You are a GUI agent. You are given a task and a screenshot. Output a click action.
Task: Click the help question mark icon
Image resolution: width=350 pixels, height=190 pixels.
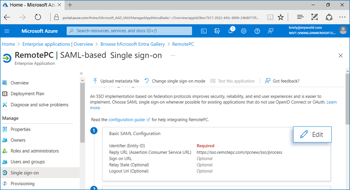point(257,31)
